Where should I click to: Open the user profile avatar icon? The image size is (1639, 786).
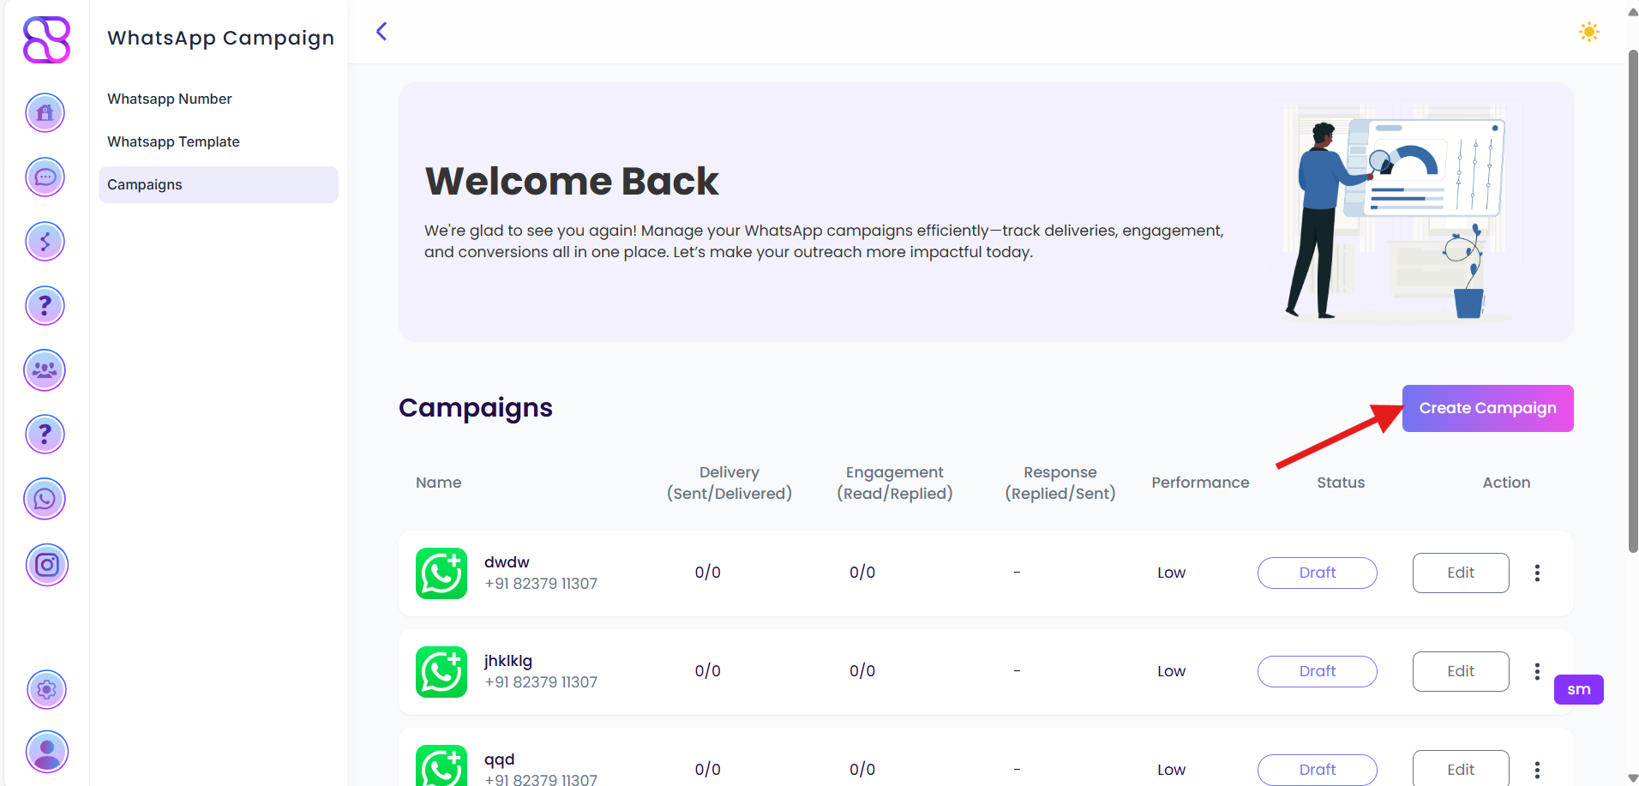pyautogui.click(x=47, y=752)
